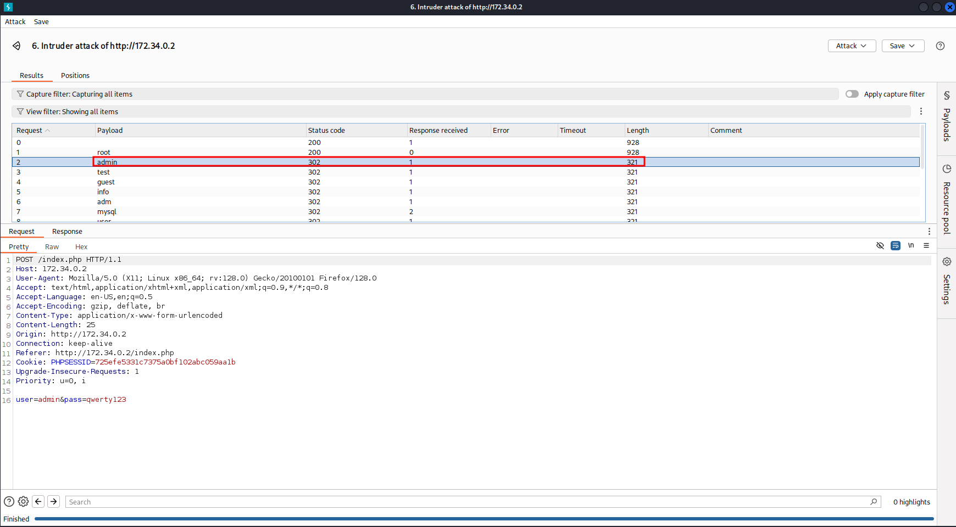Open search settings gear icon at bottom
The image size is (956, 527).
[x=23, y=501]
